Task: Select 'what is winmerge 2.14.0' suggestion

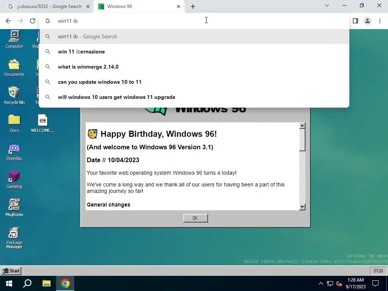Action: point(194,67)
